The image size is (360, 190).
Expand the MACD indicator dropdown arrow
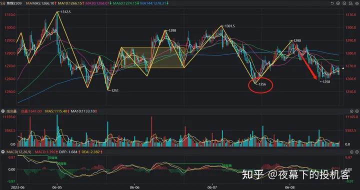[3, 152]
